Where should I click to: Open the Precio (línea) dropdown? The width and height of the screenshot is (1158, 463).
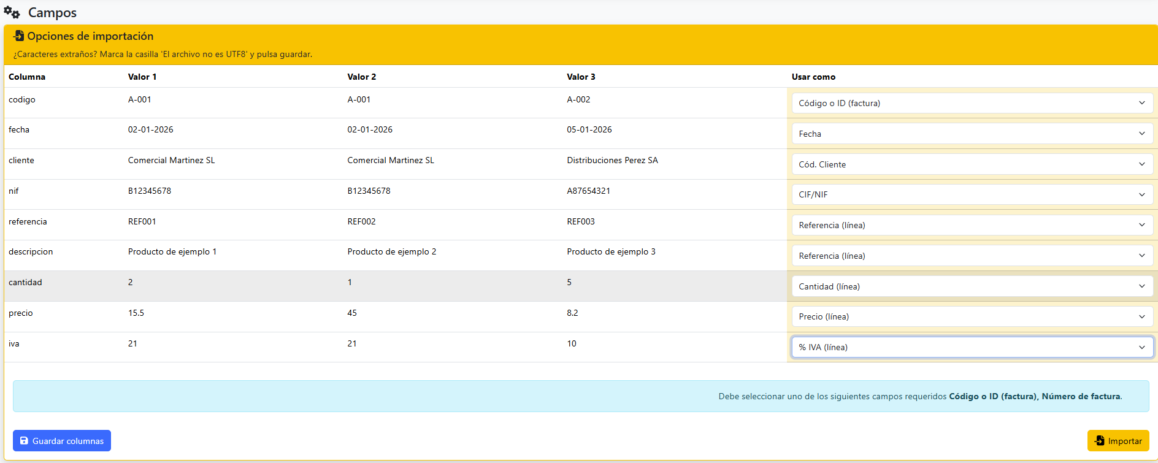point(972,316)
